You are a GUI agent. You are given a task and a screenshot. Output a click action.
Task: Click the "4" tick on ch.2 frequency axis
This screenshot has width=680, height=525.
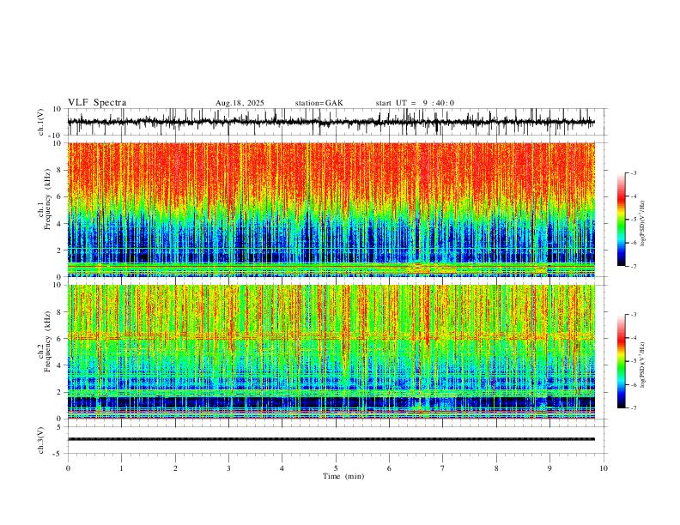(59, 365)
